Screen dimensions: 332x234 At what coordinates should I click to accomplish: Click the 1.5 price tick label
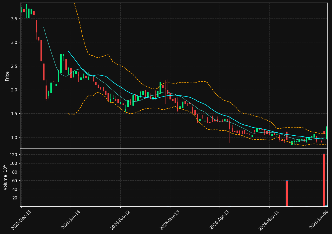coord(14,114)
